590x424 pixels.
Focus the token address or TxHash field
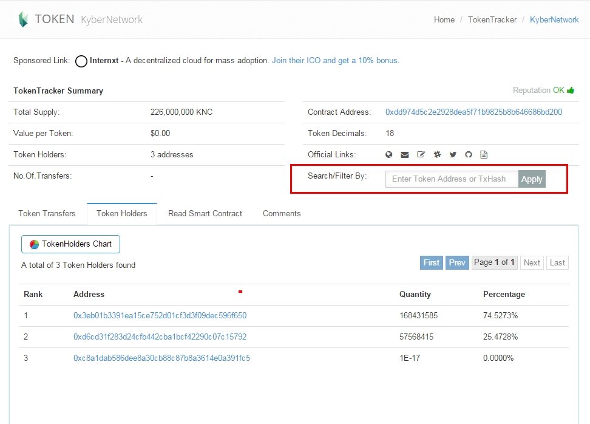[x=452, y=179]
